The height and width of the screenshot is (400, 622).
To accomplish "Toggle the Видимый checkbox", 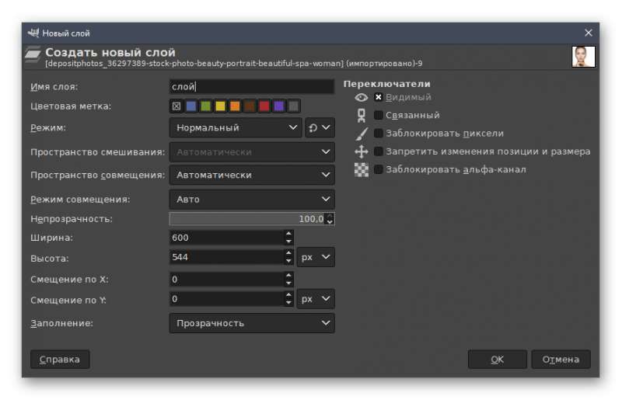I will point(379,97).
